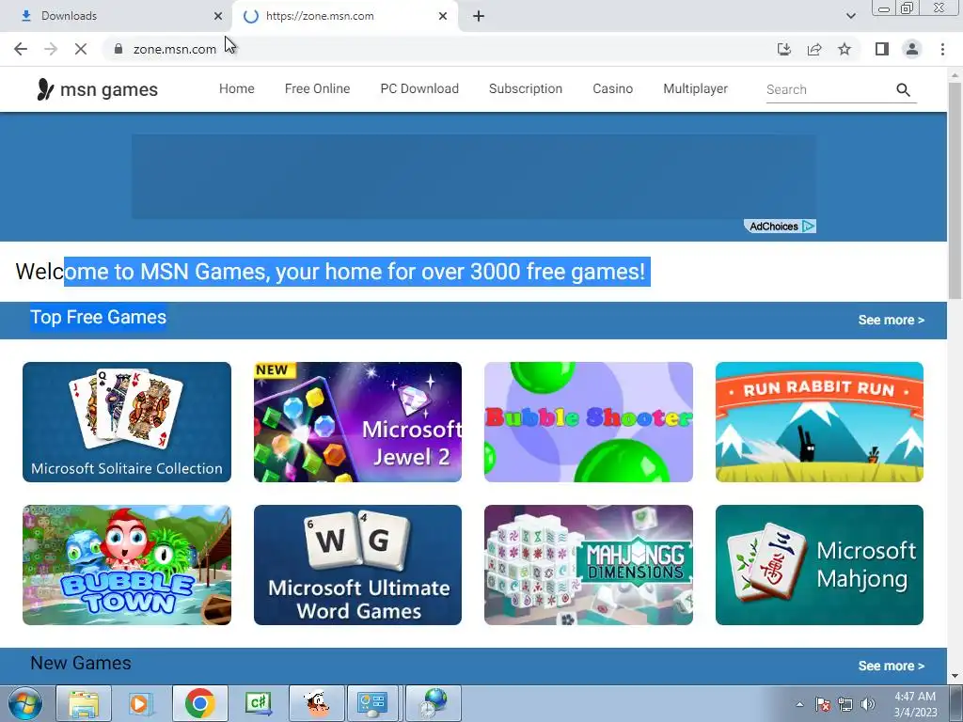Share this page icon in address bar
Viewport: 963px width, 722px height.
[x=814, y=49]
